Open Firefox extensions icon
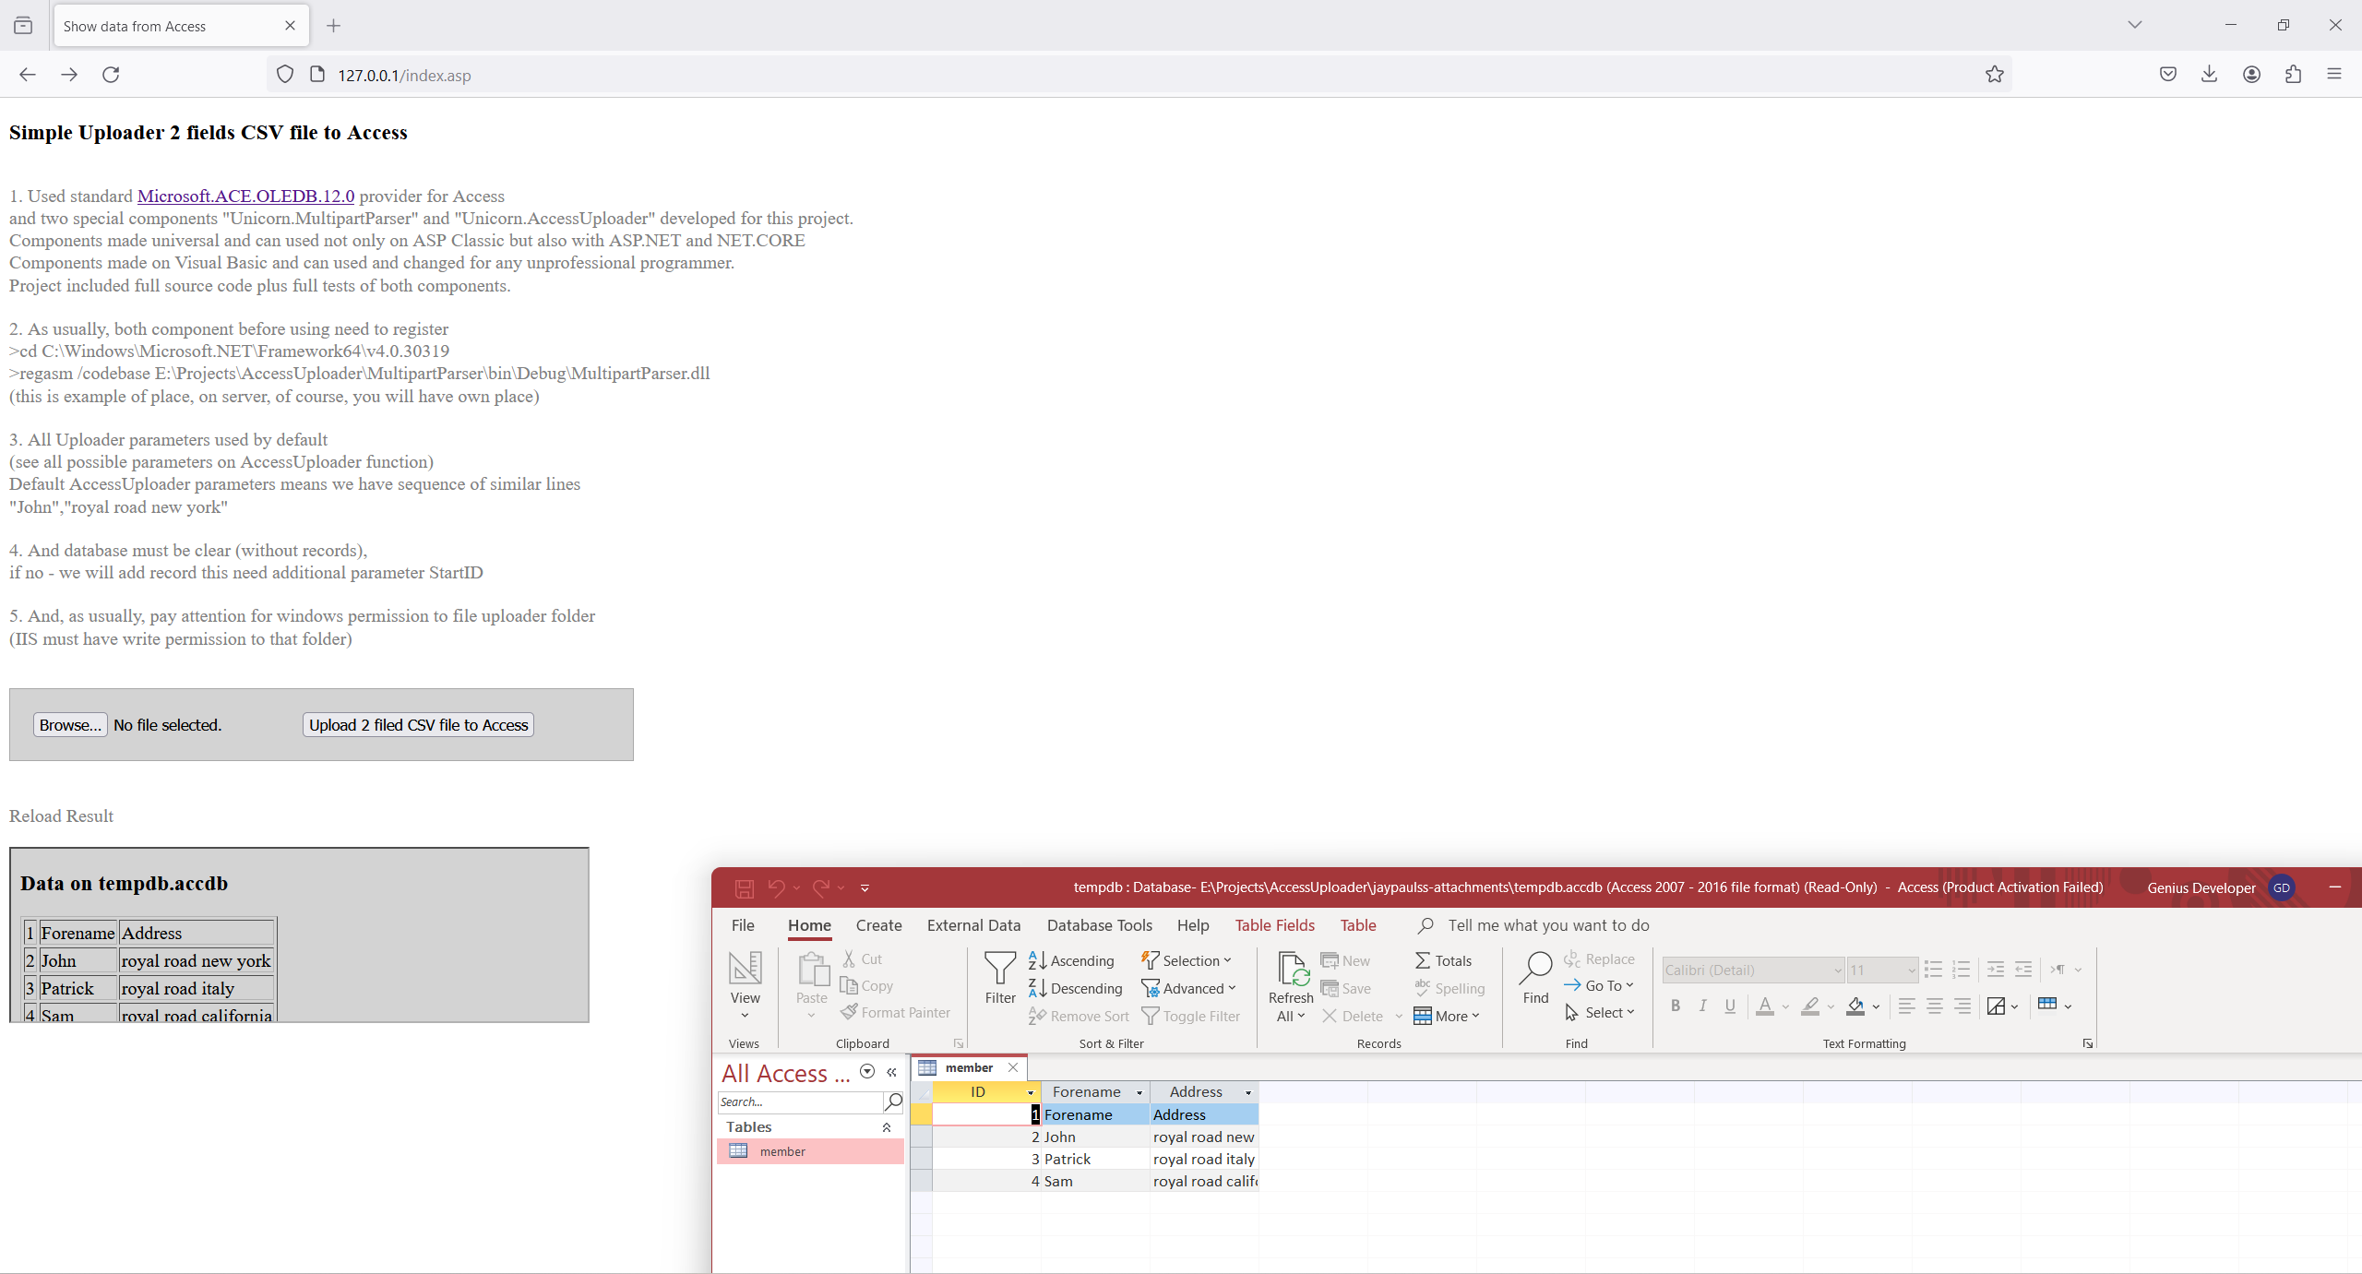Image resolution: width=2362 pixels, height=1274 pixels. (x=2293, y=75)
